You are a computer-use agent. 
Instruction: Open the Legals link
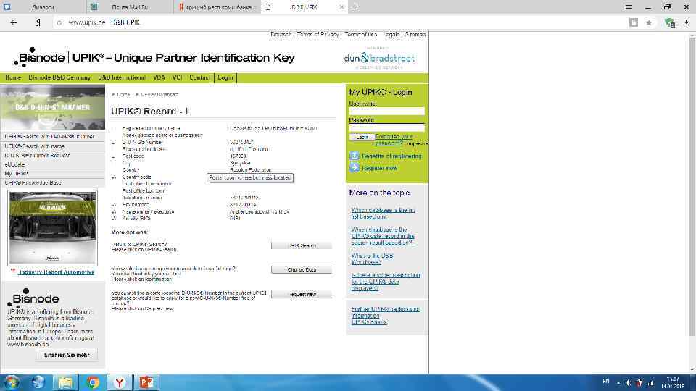tap(391, 34)
